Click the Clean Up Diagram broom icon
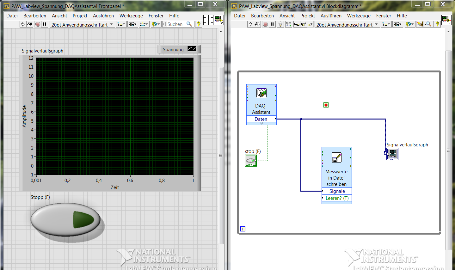 420,24
